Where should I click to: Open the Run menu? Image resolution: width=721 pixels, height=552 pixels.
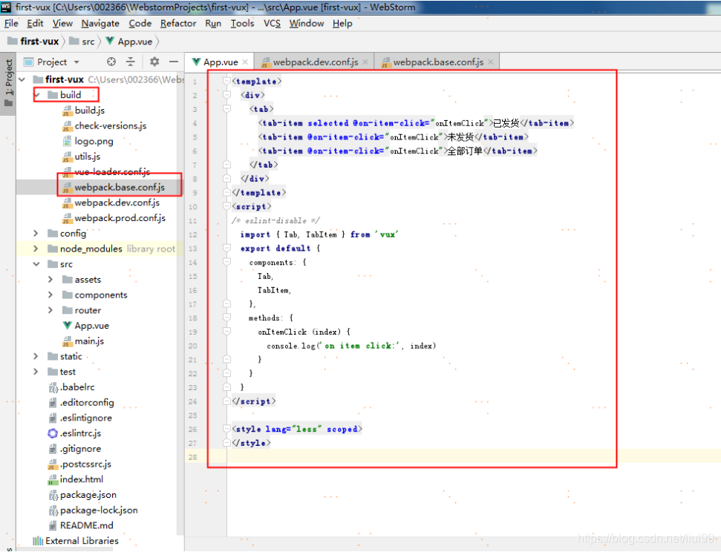pyautogui.click(x=213, y=24)
